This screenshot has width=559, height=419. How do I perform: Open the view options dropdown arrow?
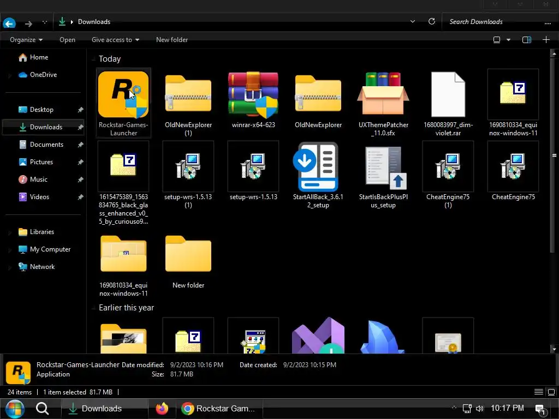click(508, 39)
